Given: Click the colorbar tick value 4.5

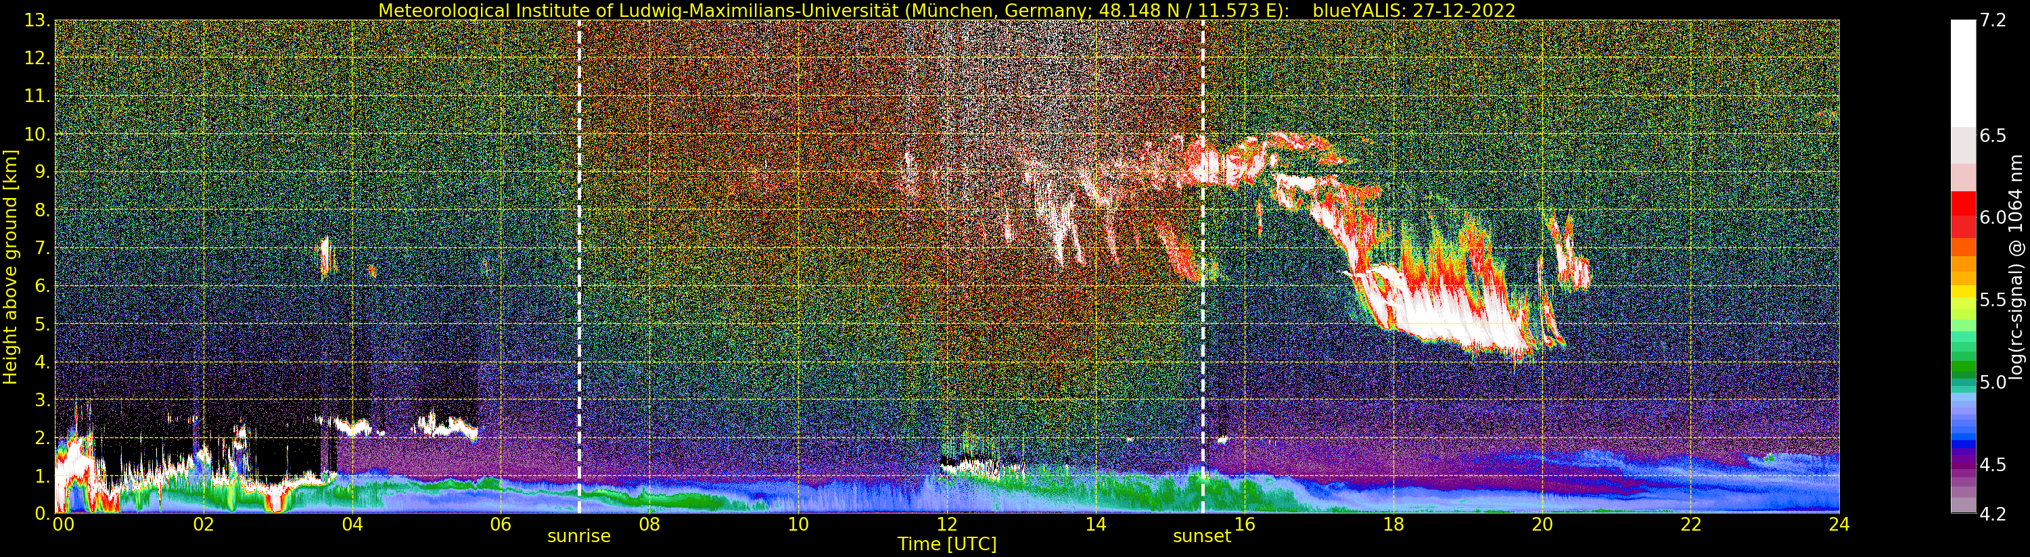Looking at the screenshot, I should pos(1993,465).
